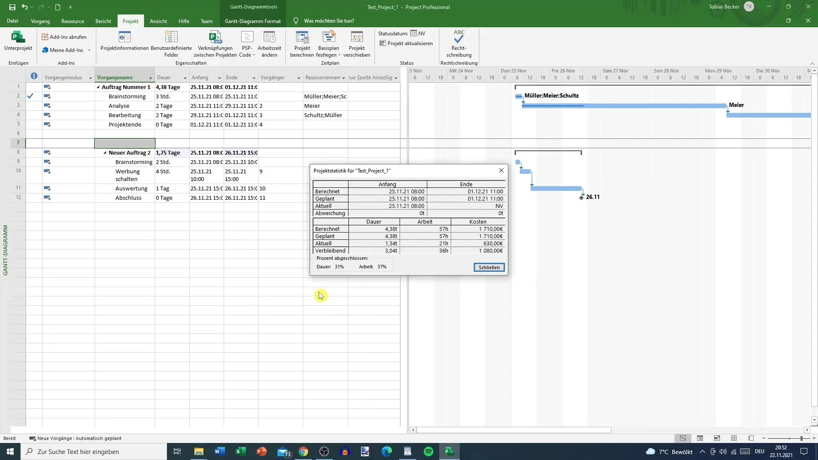Switch to Gantt view in the status bar

click(x=683, y=438)
